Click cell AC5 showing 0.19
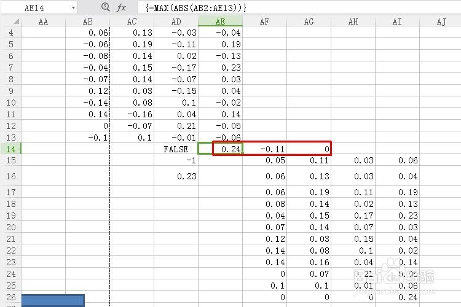The image size is (461, 307). pyautogui.click(x=132, y=44)
